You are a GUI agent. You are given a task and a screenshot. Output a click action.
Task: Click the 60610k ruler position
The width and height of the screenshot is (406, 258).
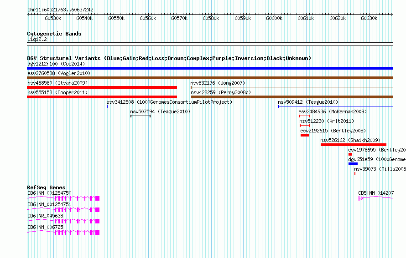point(306,18)
